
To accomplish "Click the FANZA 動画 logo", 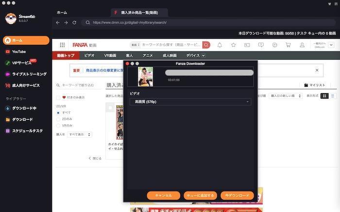I will [85, 45].
